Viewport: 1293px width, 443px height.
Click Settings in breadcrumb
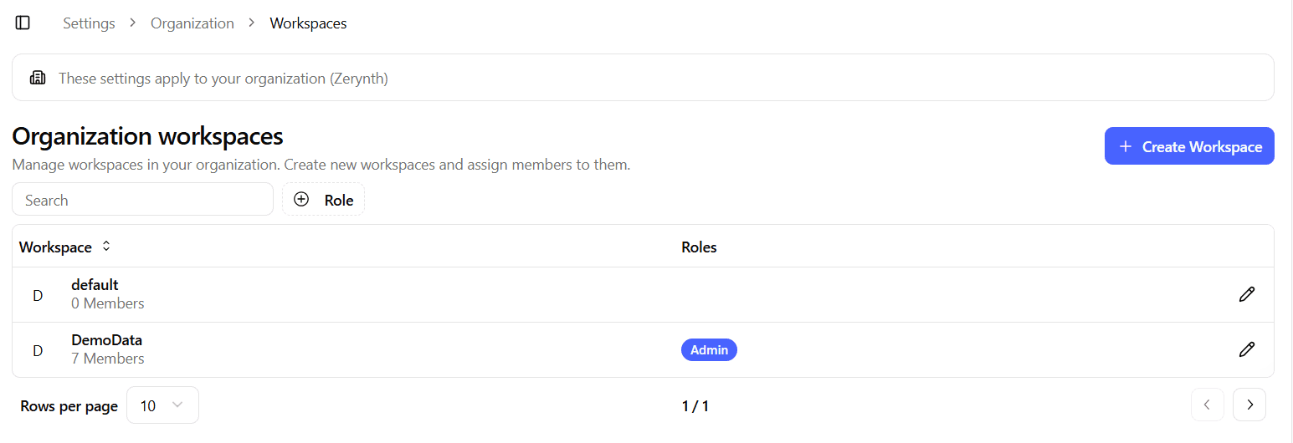point(89,23)
